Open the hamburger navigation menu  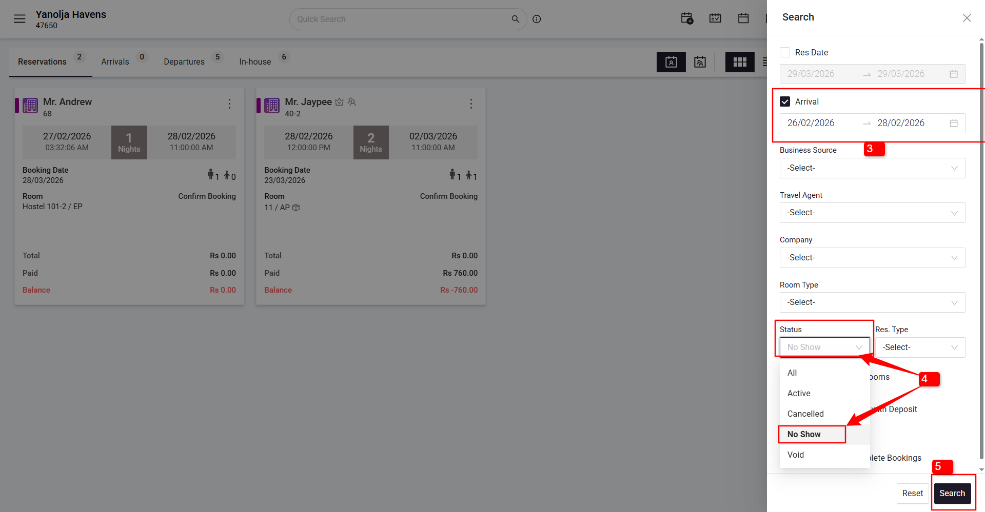[x=19, y=19]
